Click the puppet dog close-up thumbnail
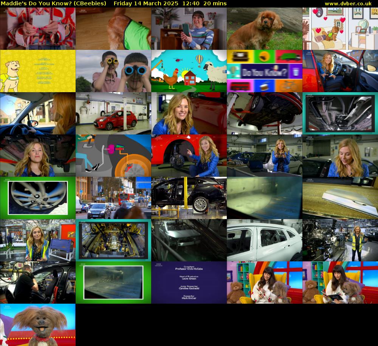 (38, 325)
